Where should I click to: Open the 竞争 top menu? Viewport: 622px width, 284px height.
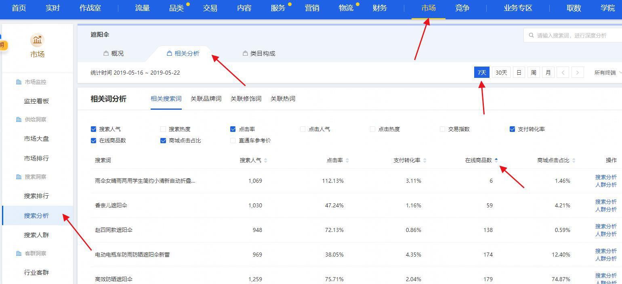tap(462, 8)
